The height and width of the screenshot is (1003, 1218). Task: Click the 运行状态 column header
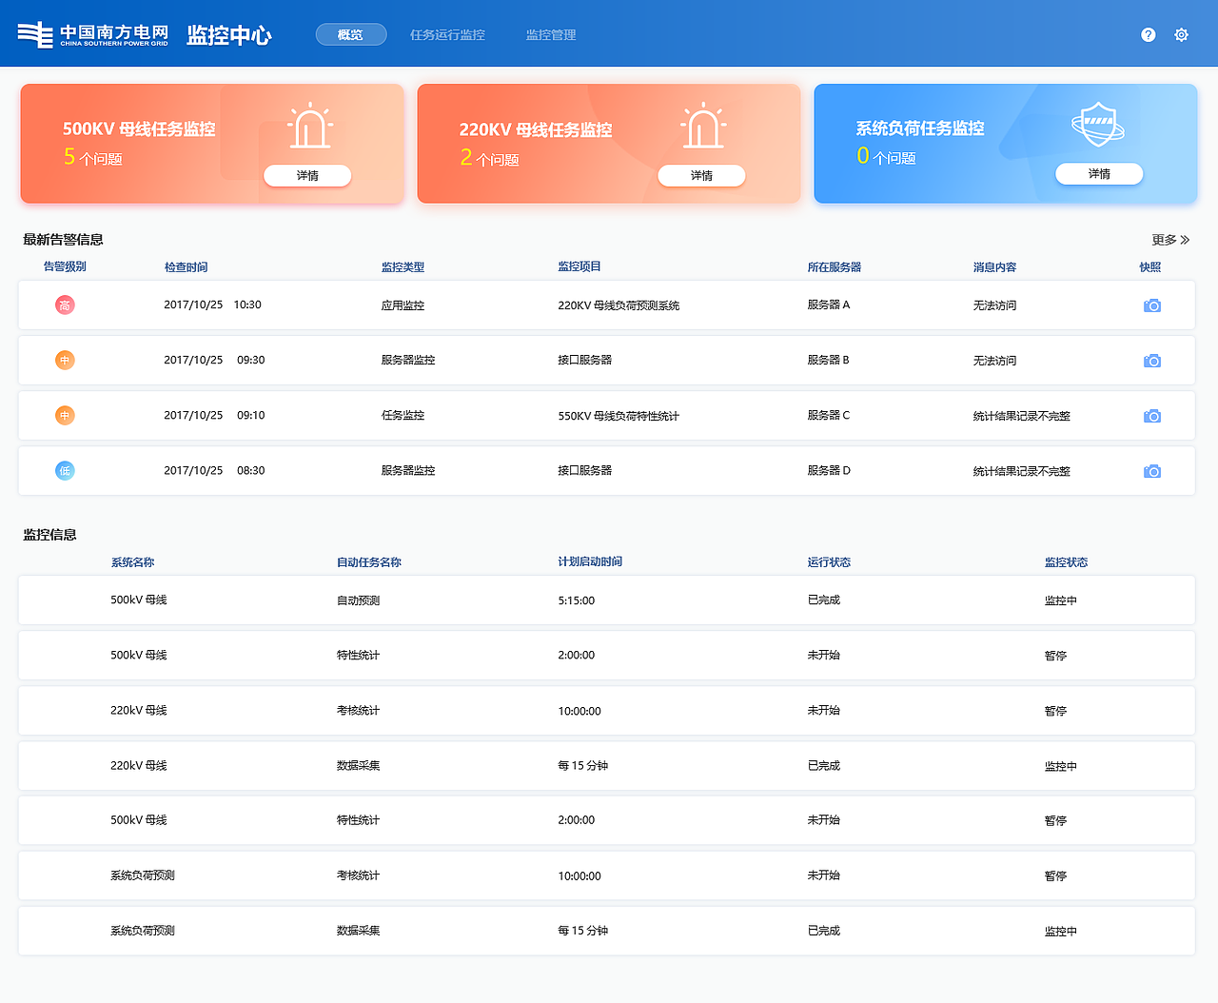coord(829,562)
